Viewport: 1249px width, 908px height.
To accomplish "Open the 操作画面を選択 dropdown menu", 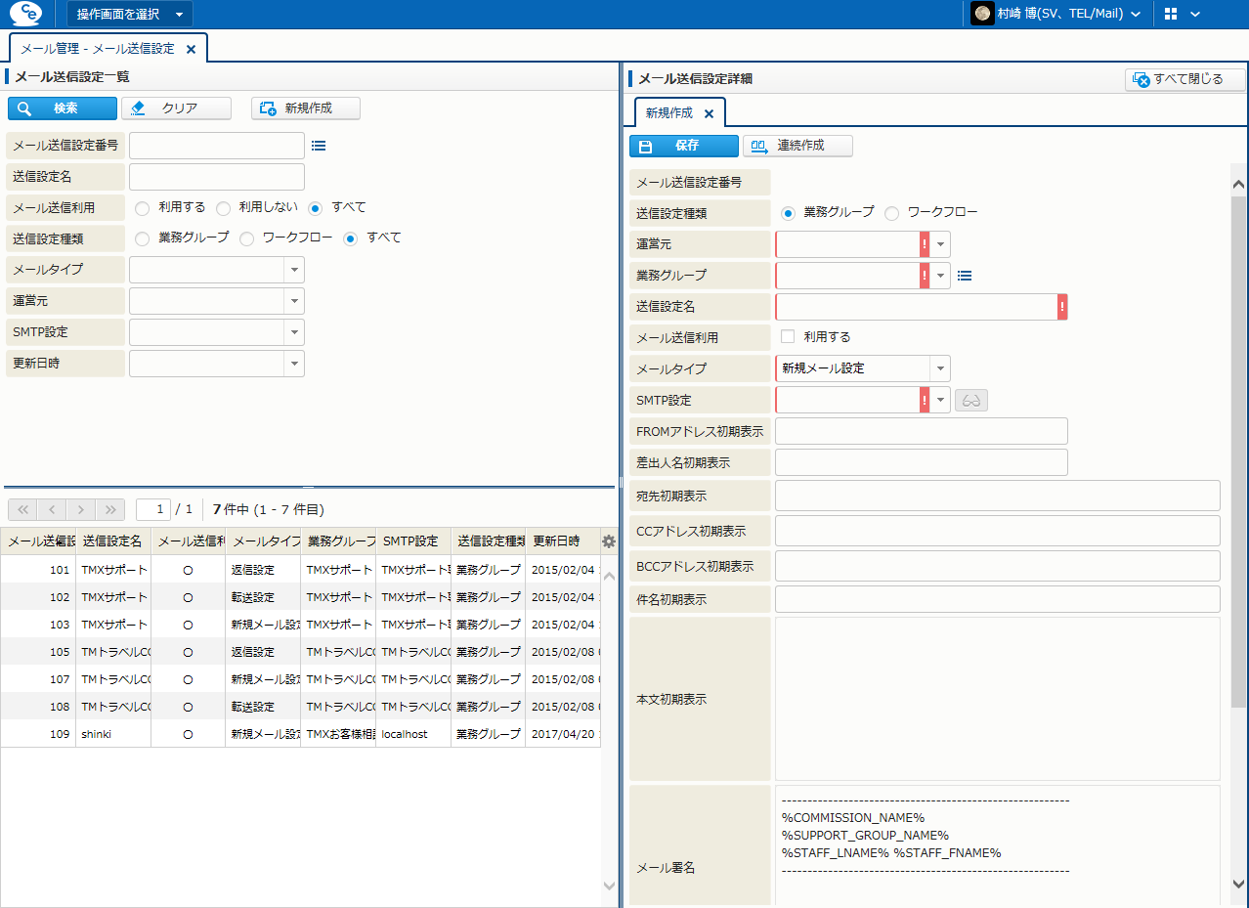I will pos(130,14).
